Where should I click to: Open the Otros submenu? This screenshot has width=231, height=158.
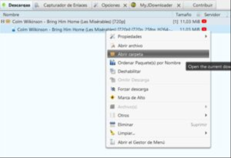(x=159, y=115)
